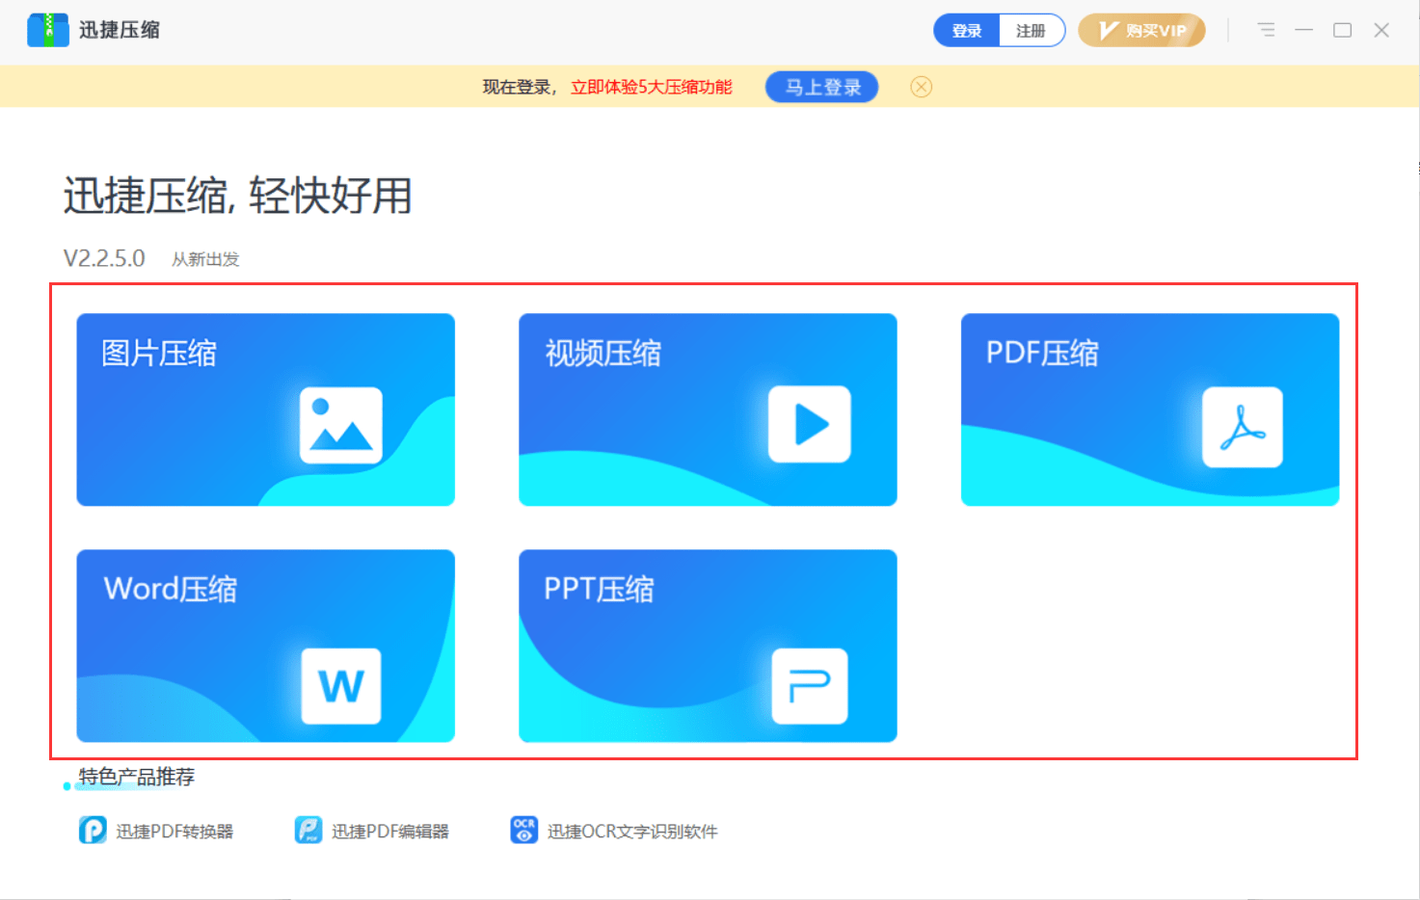Viewport: 1420px width, 900px height.
Task: Click the 迅捷压缩 app logo
Action: [47, 30]
